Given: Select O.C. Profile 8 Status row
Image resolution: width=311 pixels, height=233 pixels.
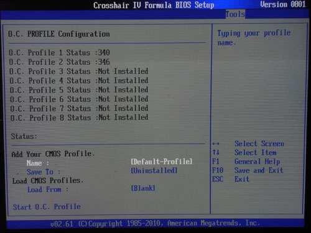Looking at the screenshot, I should (x=79, y=117).
